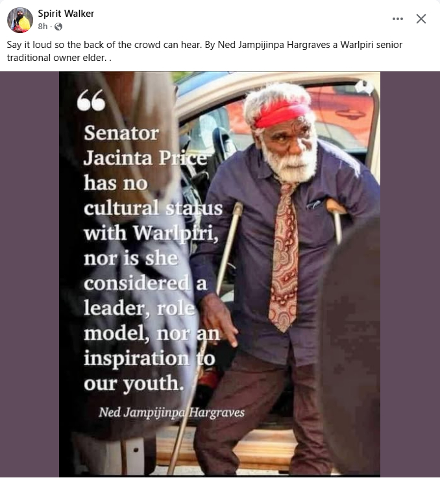
Task: Click the large quotation mark graphic
Action: tap(91, 101)
